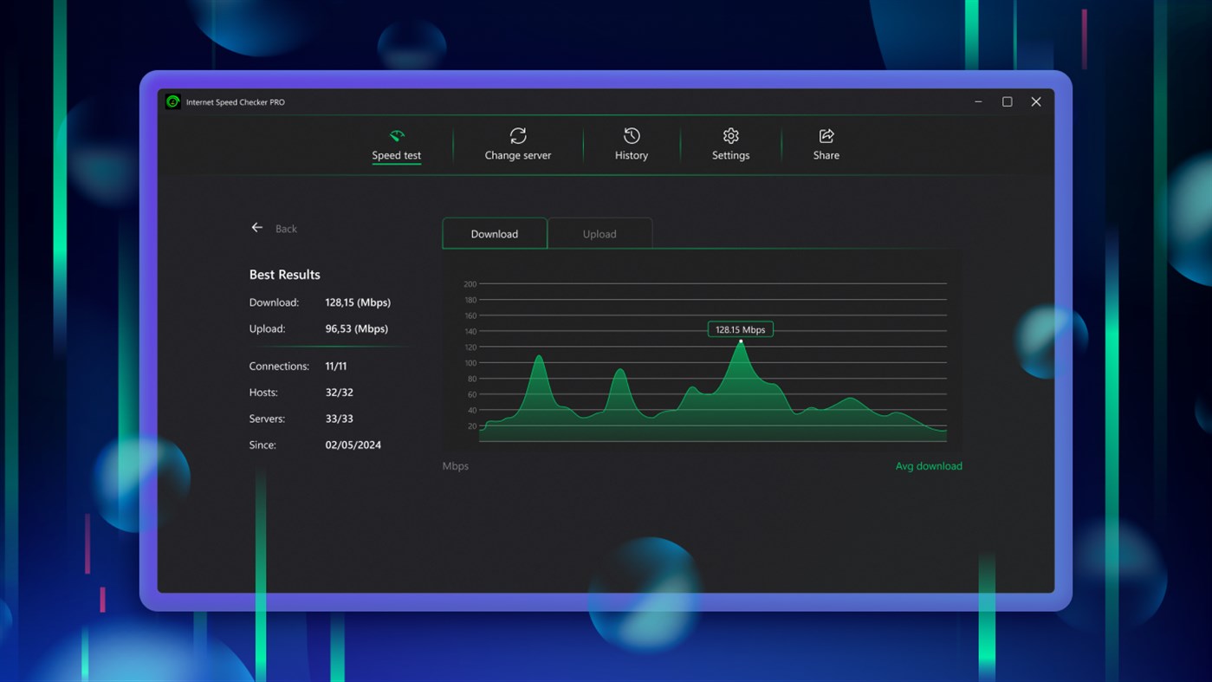1212x682 pixels.
Task: Click the Upload best result value
Action: (356, 329)
